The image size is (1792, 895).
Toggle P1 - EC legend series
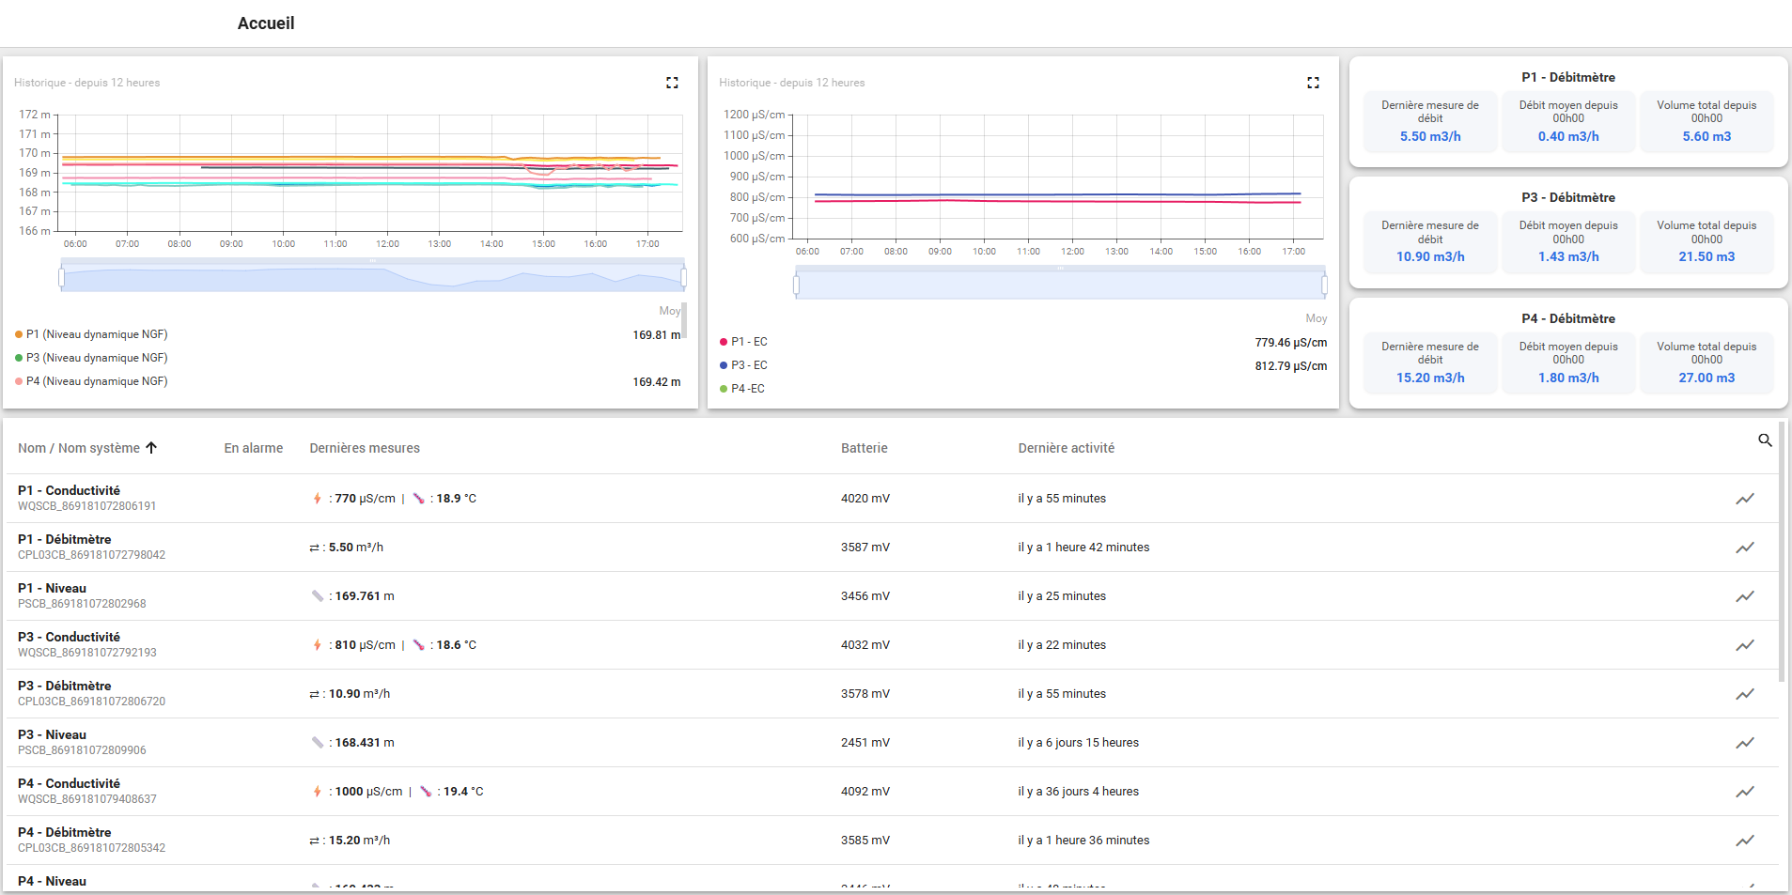pyautogui.click(x=743, y=342)
